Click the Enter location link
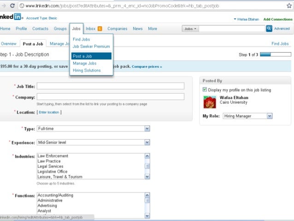 coord(49,112)
